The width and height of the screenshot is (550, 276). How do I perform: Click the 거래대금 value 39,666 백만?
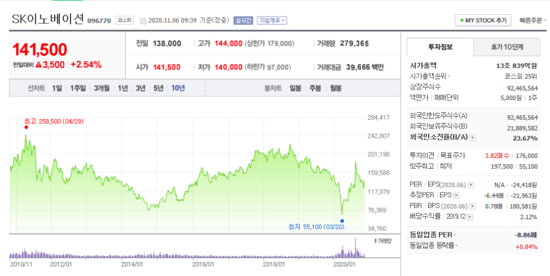tap(365, 67)
